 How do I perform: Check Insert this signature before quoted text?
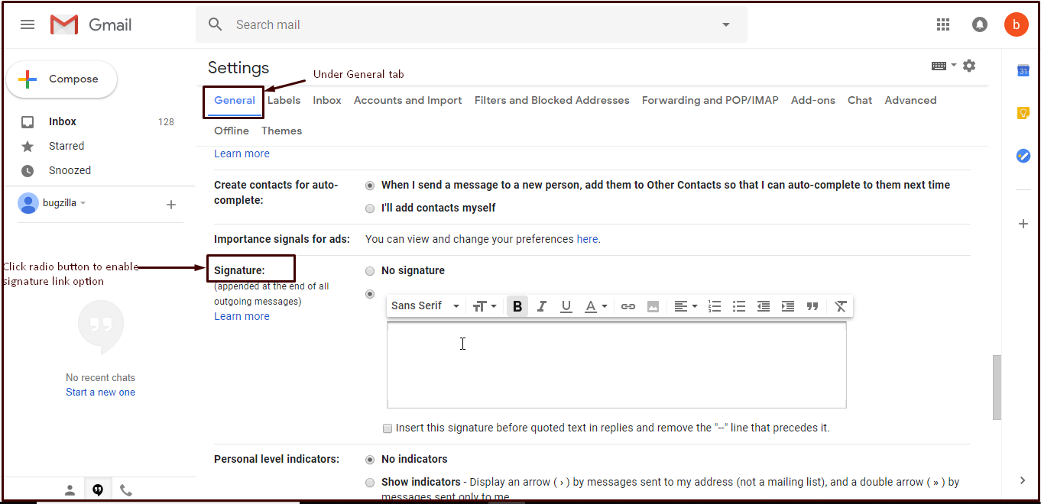click(388, 428)
